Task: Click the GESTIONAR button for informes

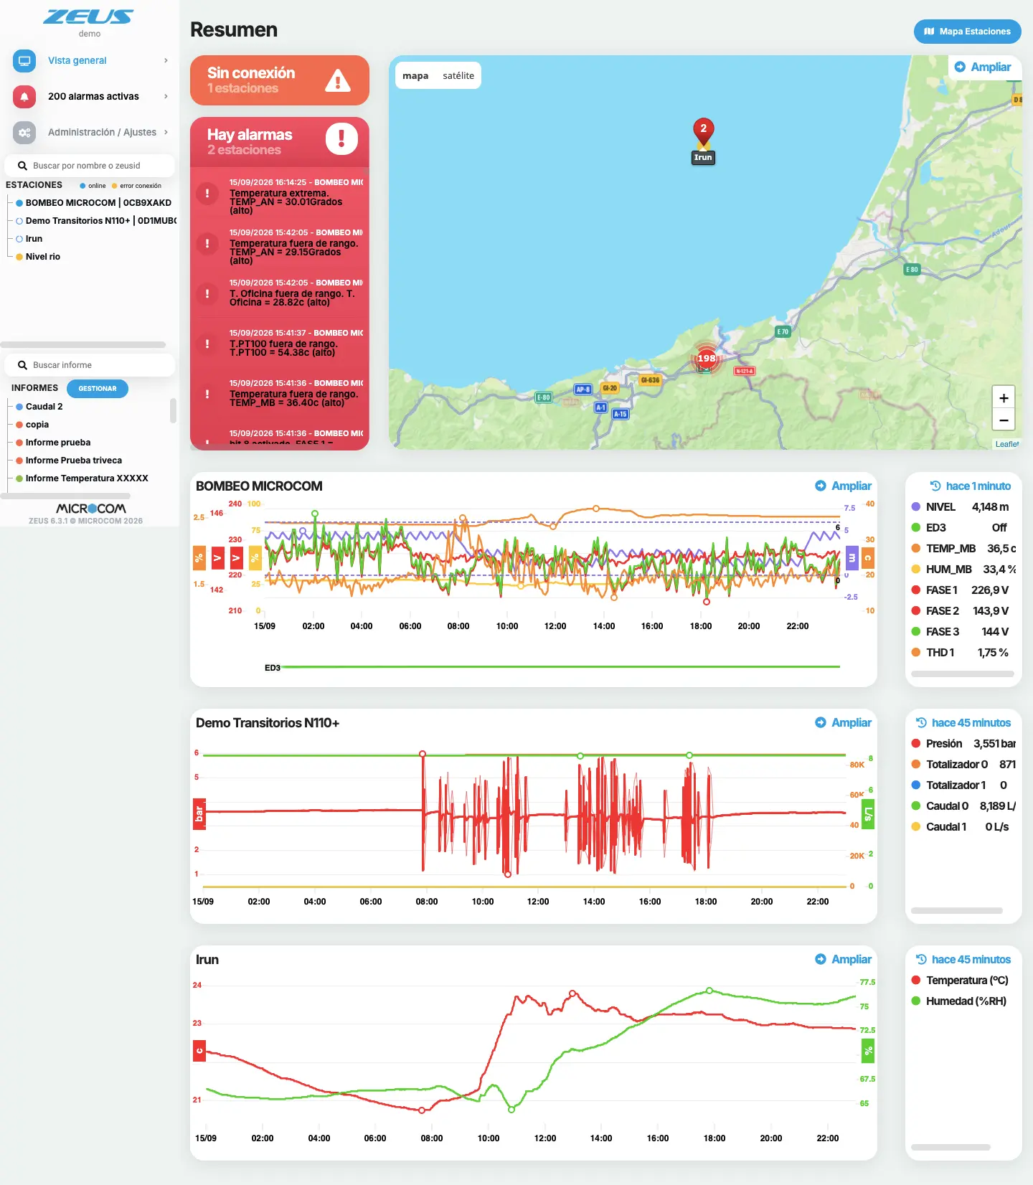Action: coord(98,388)
